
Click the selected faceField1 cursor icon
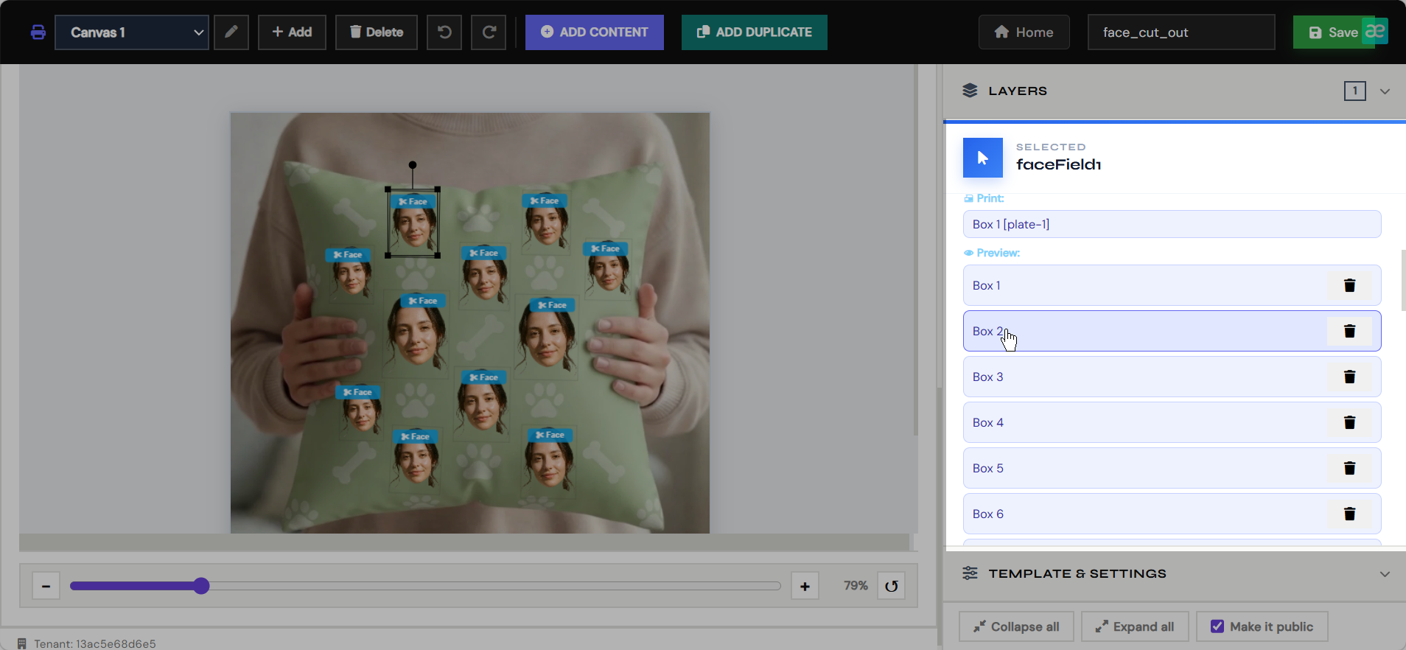click(983, 158)
